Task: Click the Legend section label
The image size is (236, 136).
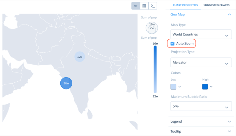Action: [x=176, y=122]
